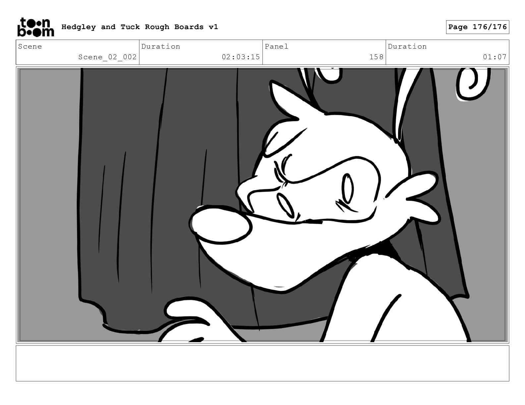Image resolution: width=525 pixels, height=405 pixels.
Task: Click the panel Duration value 01:07
Action: pos(495,57)
